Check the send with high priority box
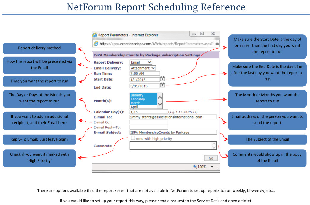Image resolution: width=310 pixels, height=205 pixels. coord(133,138)
